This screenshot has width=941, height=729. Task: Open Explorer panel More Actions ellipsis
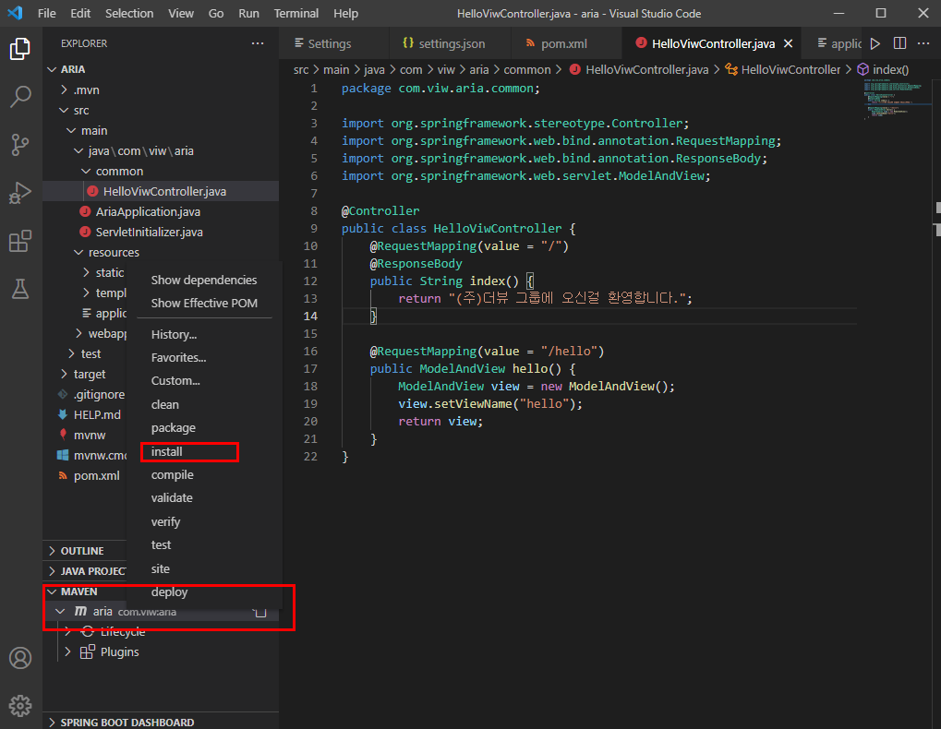point(258,43)
